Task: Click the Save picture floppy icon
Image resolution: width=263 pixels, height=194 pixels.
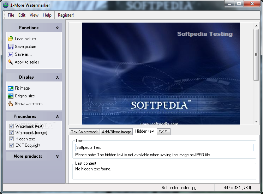Action: click(11, 47)
